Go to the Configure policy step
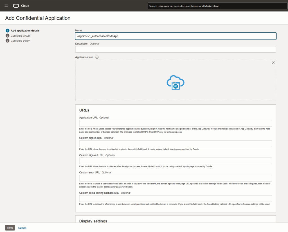 click(x=20, y=41)
